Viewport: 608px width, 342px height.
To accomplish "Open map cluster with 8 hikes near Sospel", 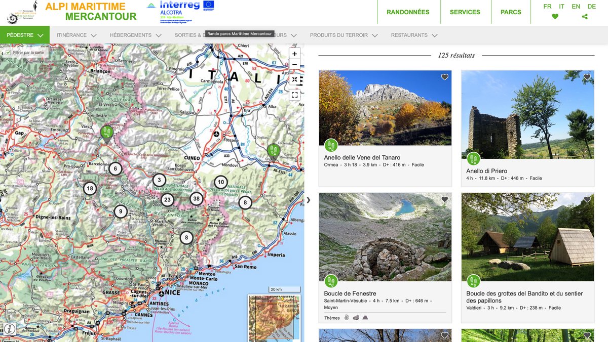I will click(x=186, y=237).
